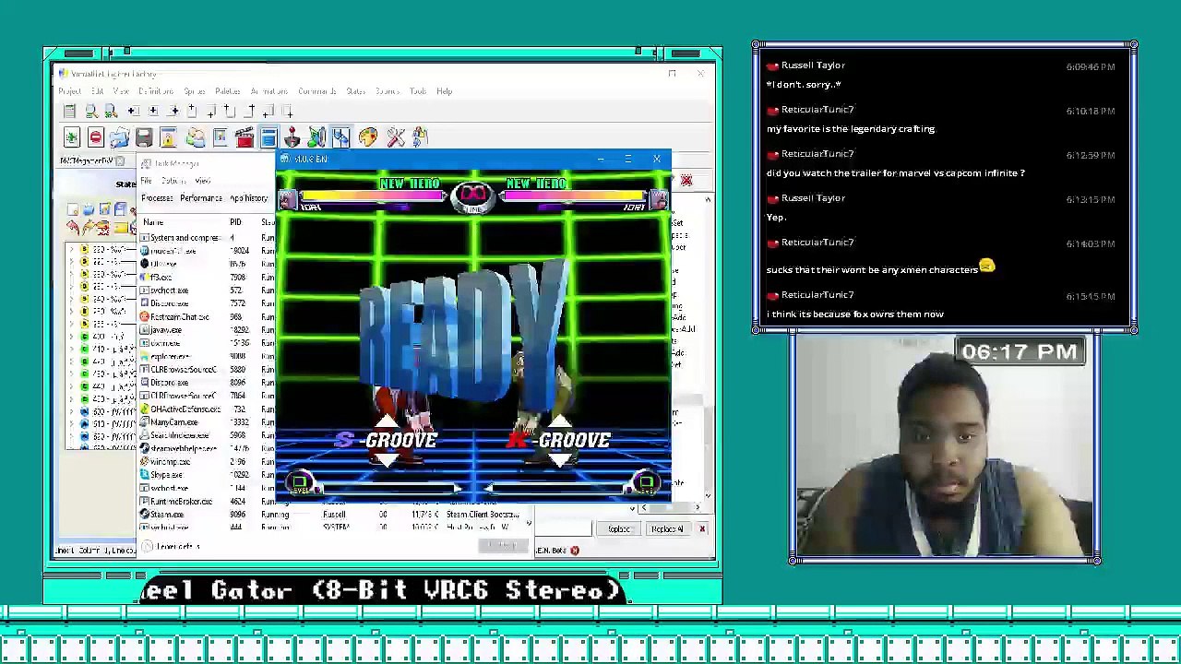Open Task Manager View menu

[x=202, y=181]
